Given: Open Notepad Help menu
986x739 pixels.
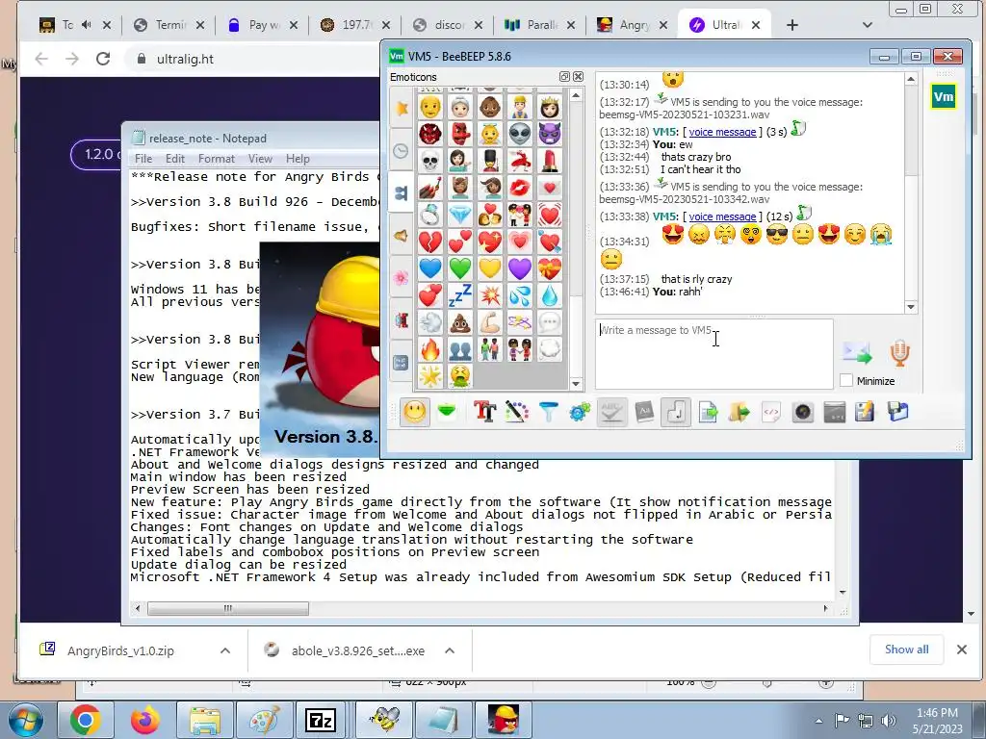Looking at the screenshot, I should click(298, 159).
